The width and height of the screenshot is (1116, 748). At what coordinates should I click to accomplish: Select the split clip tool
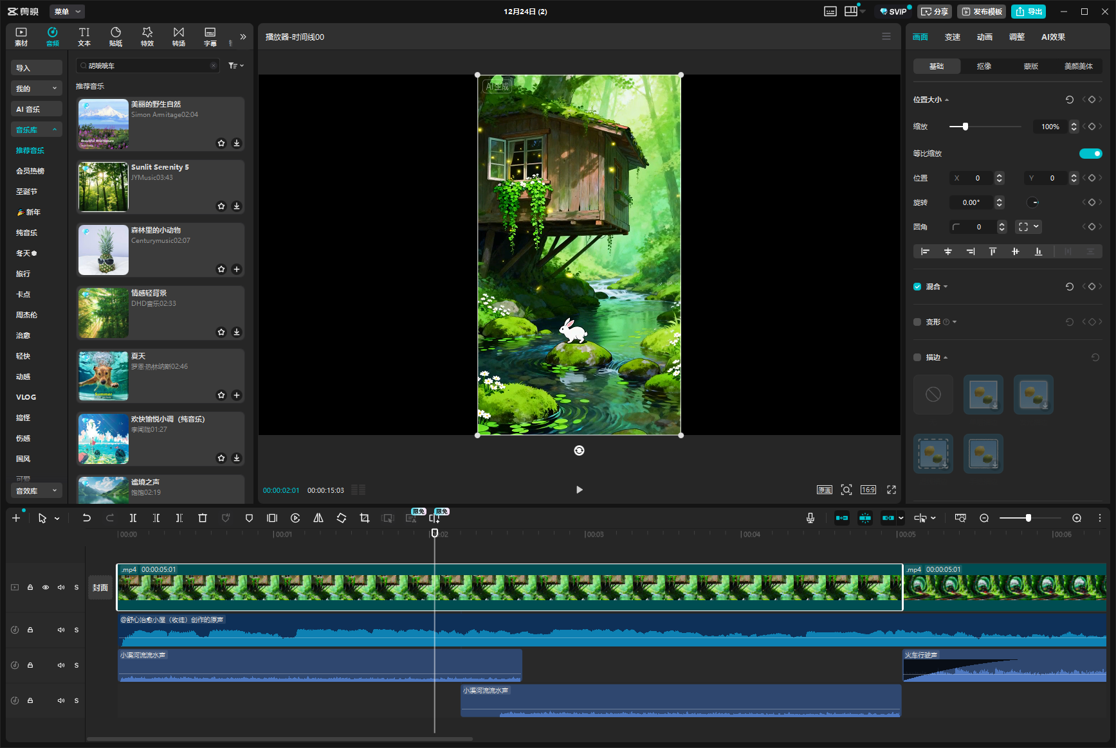click(x=133, y=518)
